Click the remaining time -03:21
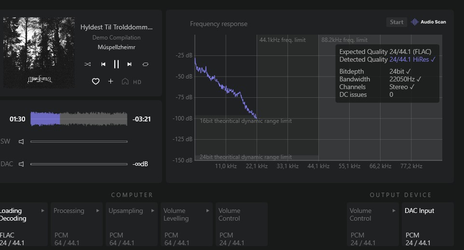The image size is (464, 250). pyautogui.click(x=142, y=119)
